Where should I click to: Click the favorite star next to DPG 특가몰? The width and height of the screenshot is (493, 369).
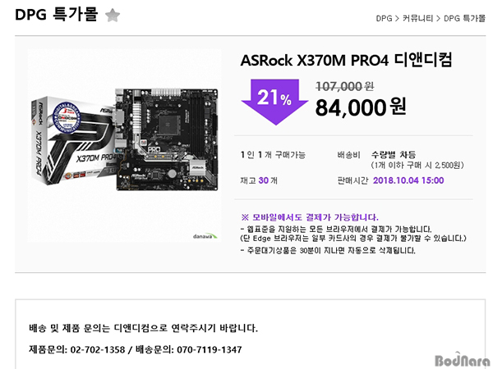113,15
